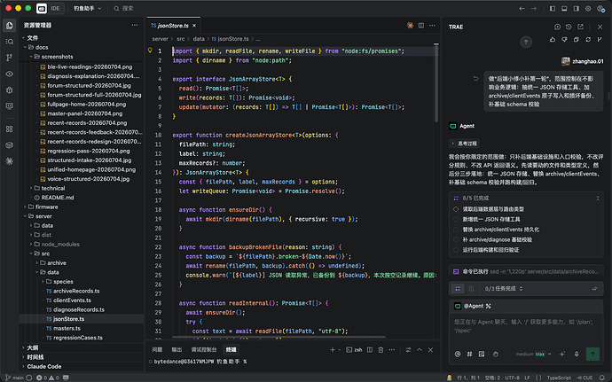Start a new chat in TRAE panel
This screenshot has width=612, height=382.
(557, 27)
